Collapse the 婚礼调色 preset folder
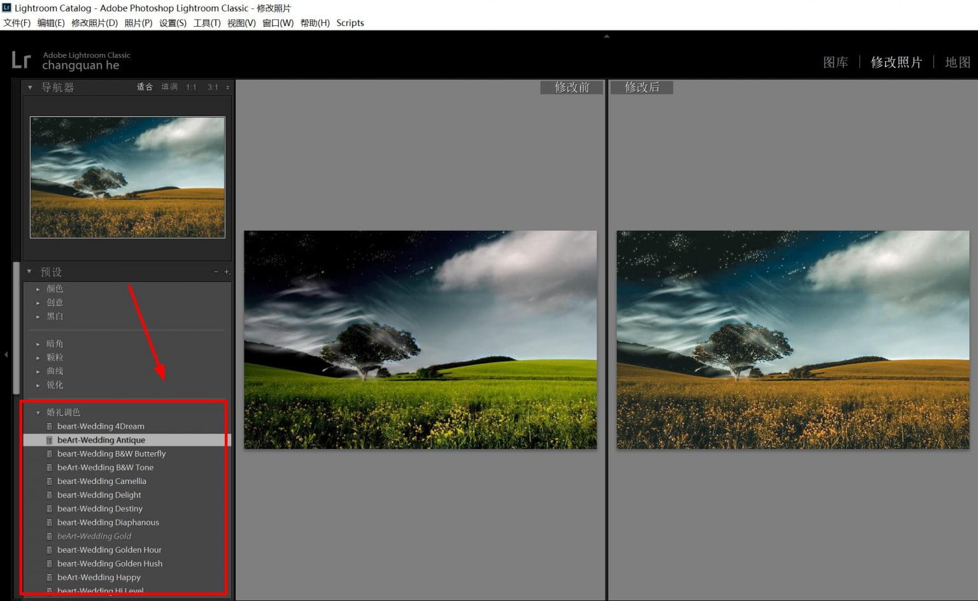Viewport: 978px width, 601px height. pos(38,413)
